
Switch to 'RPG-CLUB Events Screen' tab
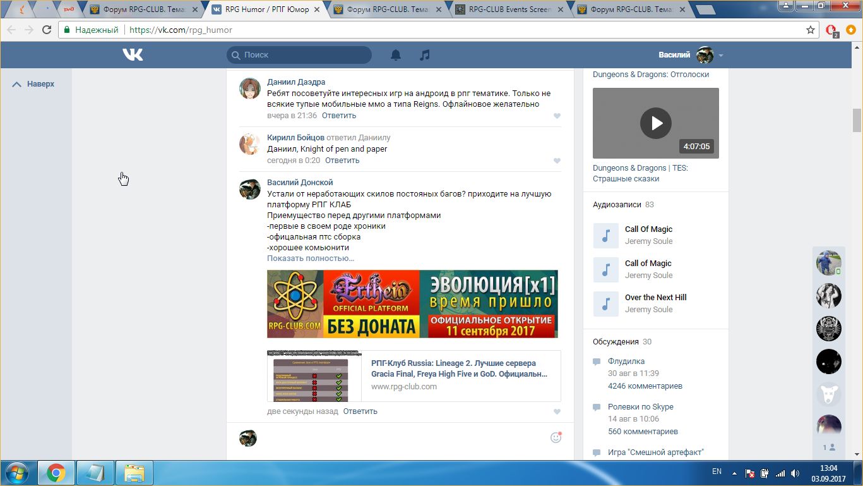pyautogui.click(x=509, y=9)
